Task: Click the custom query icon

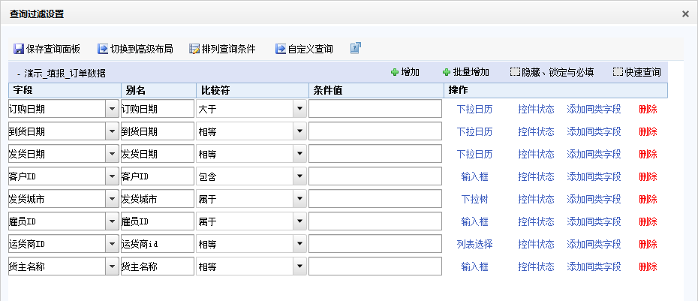Action: tap(281, 49)
